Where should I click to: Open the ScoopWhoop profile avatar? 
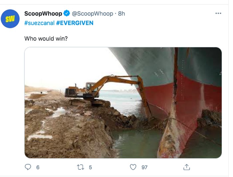point(10,19)
